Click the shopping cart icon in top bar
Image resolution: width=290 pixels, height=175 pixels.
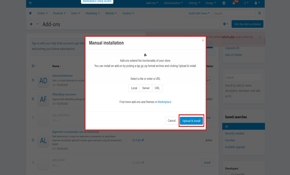click(x=30, y=3)
